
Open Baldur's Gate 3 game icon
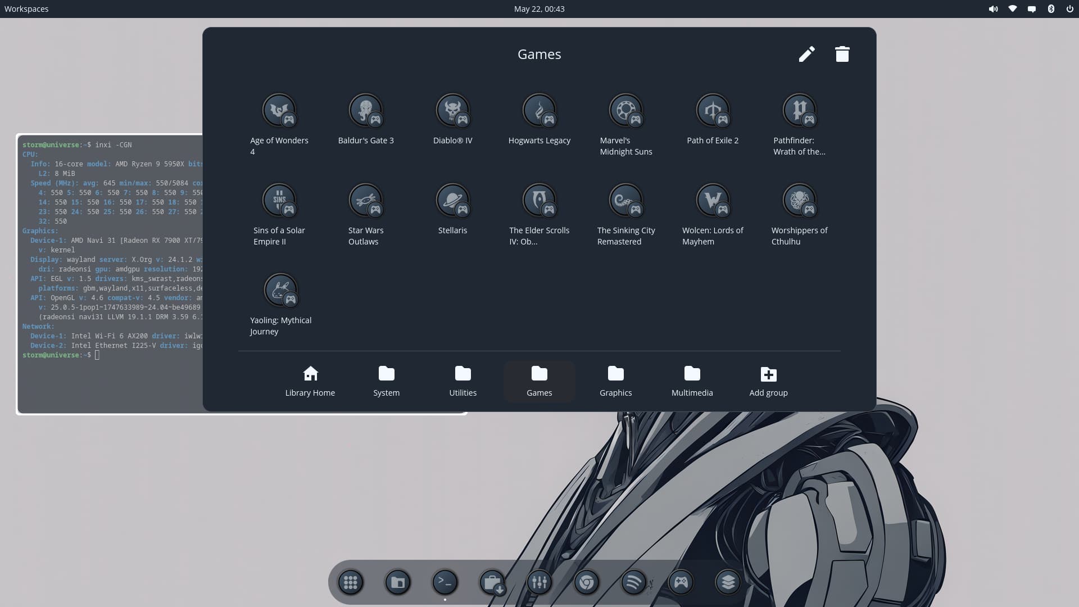(x=366, y=111)
